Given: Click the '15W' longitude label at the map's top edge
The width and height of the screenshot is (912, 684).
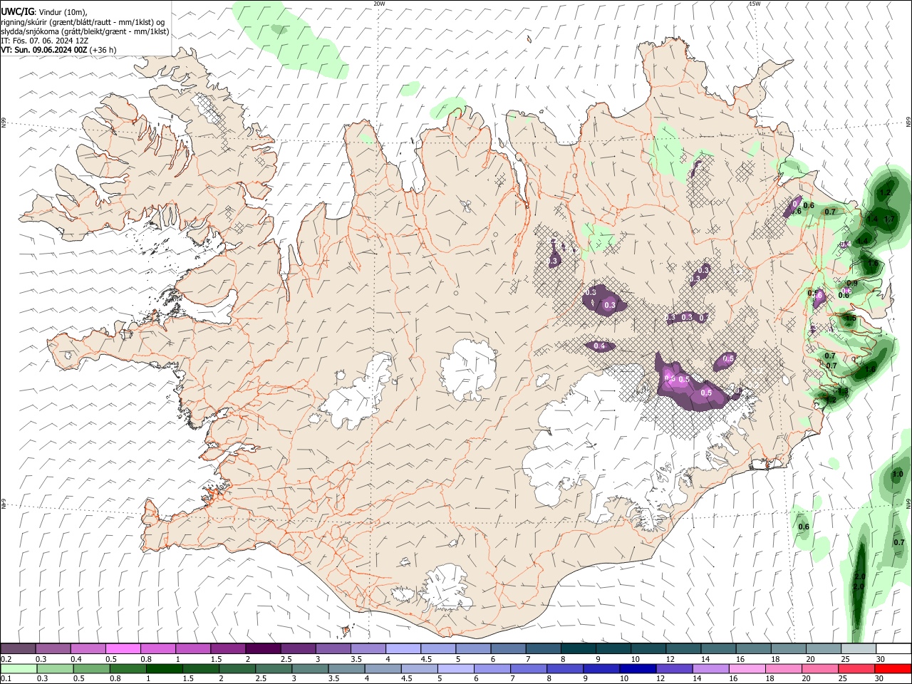Looking at the screenshot, I should pyautogui.click(x=755, y=4).
